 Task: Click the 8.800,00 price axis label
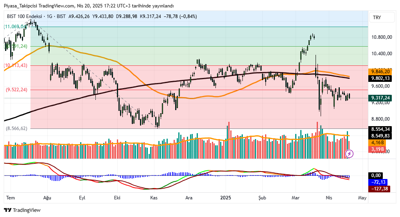[380, 119]
